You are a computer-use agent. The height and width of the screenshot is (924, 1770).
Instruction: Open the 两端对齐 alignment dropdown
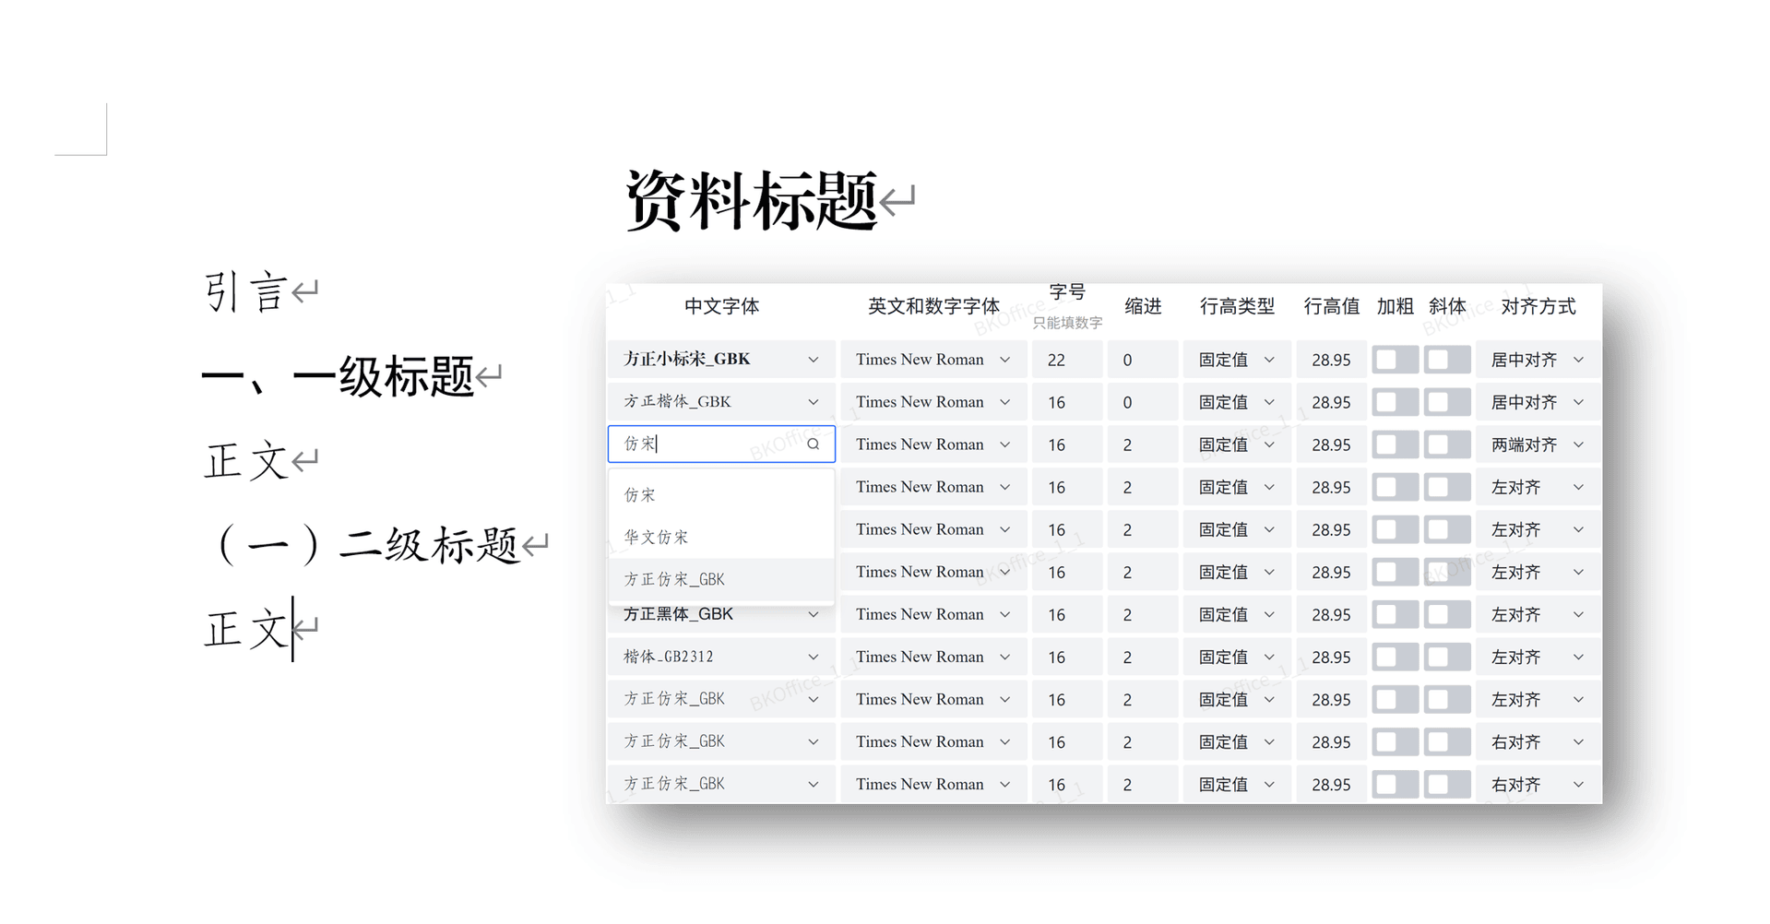point(1535,444)
